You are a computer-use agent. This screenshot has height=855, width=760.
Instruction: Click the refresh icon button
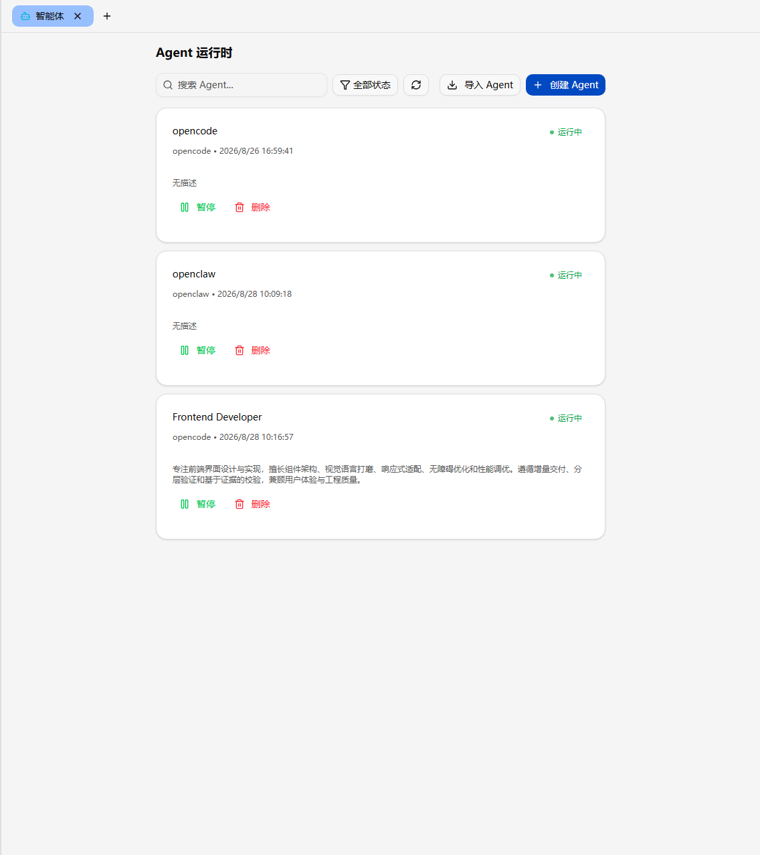point(416,85)
